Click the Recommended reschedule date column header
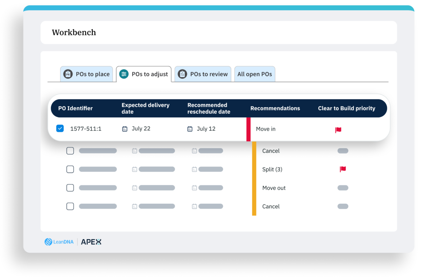 coord(209,108)
